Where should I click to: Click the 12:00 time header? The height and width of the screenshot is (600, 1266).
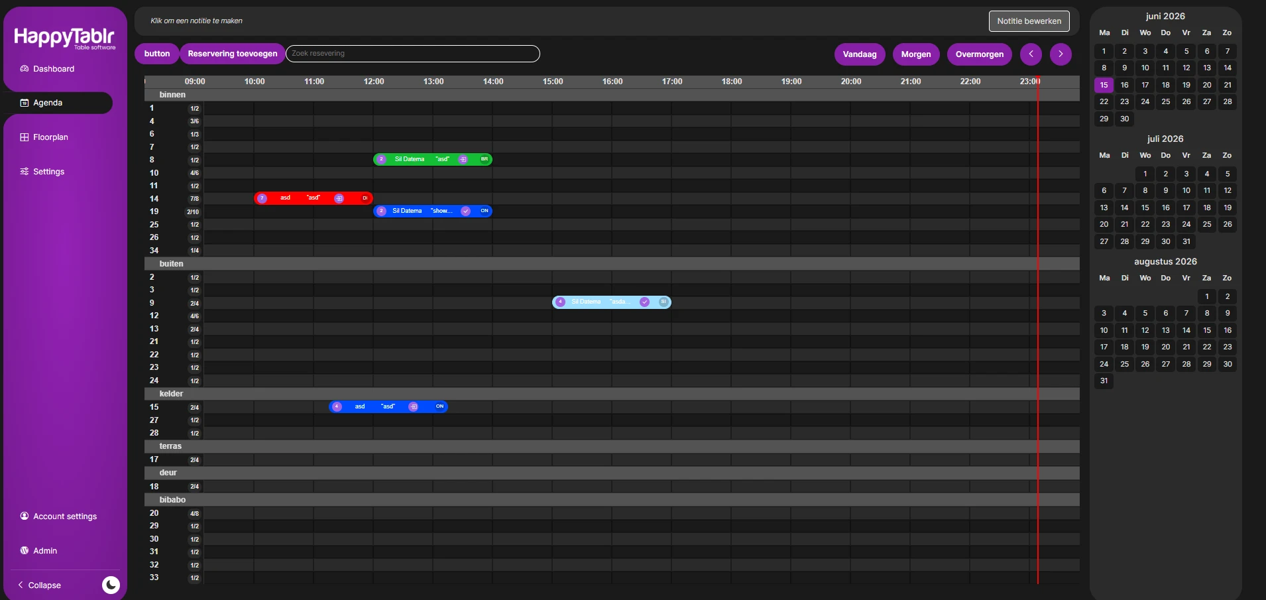[x=374, y=82]
